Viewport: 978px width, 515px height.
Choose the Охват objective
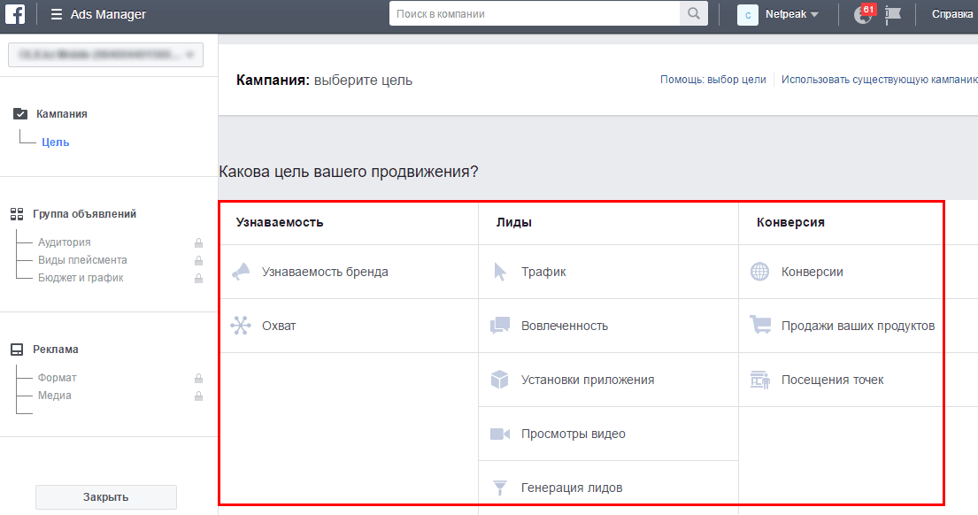pyautogui.click(x=279, y=326)
